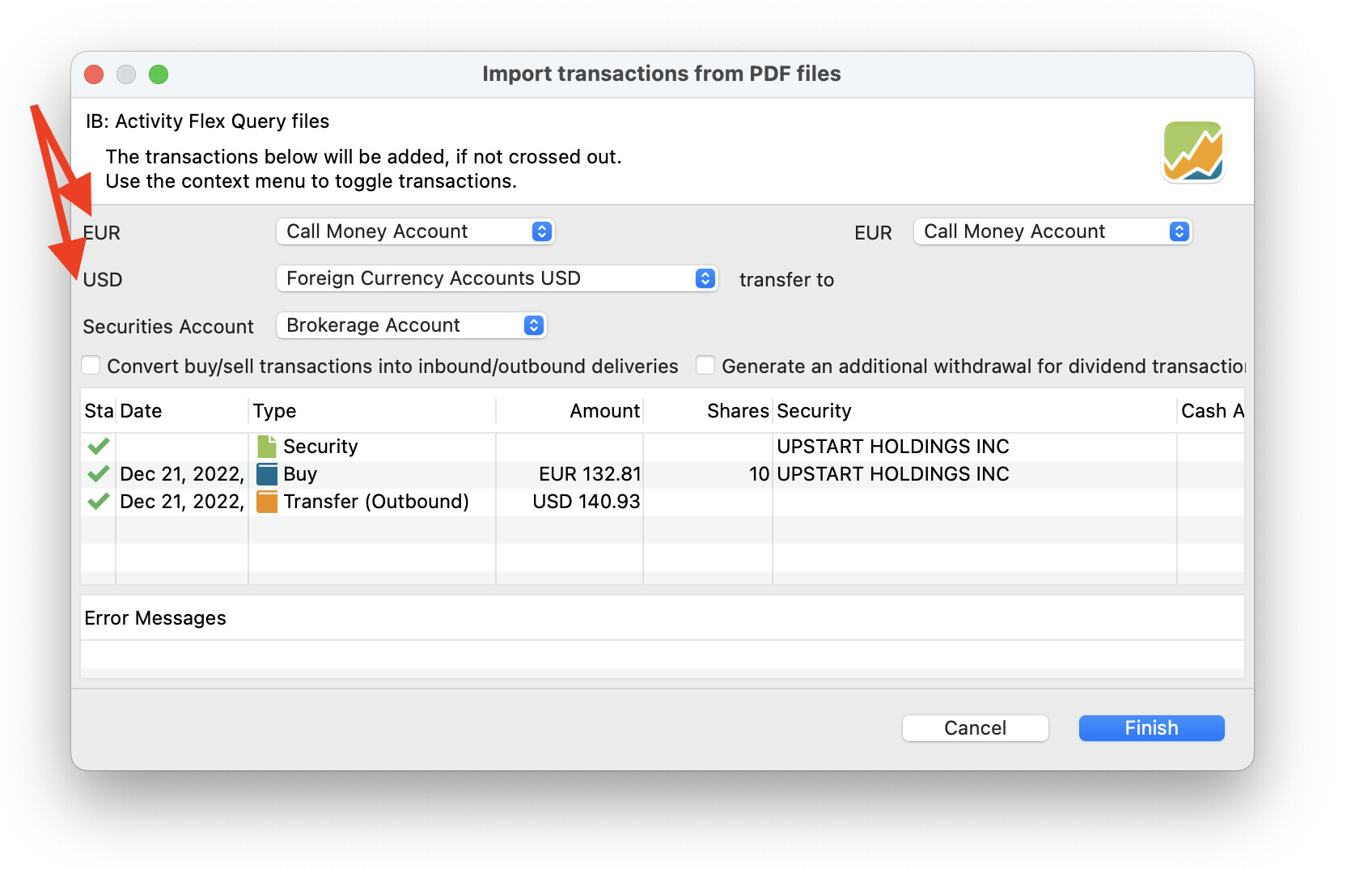Click the orange Transfer (Outbound) icon
The height and width of the screenshot is (869, 1351).
[x=266, y=502]
